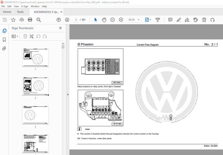Close the Page Thumbnails panel
The height and width of the screenshot is (155, 223).
[x=60, y=28]
